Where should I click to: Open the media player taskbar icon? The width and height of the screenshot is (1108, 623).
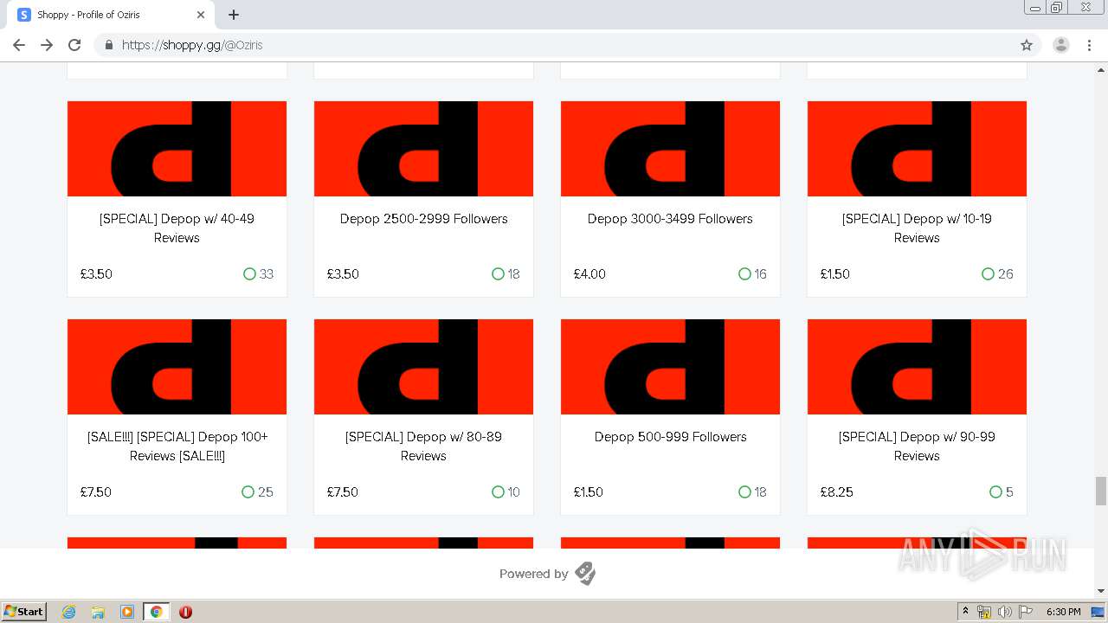127,612
